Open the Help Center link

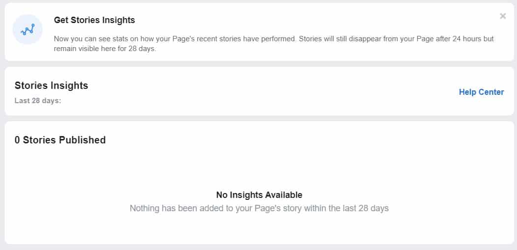tap(481, 92)
